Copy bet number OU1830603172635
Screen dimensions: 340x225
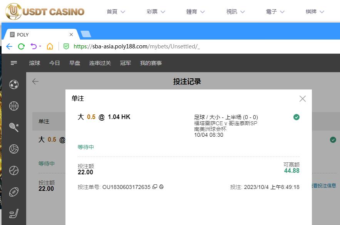[x=155, y=187]
